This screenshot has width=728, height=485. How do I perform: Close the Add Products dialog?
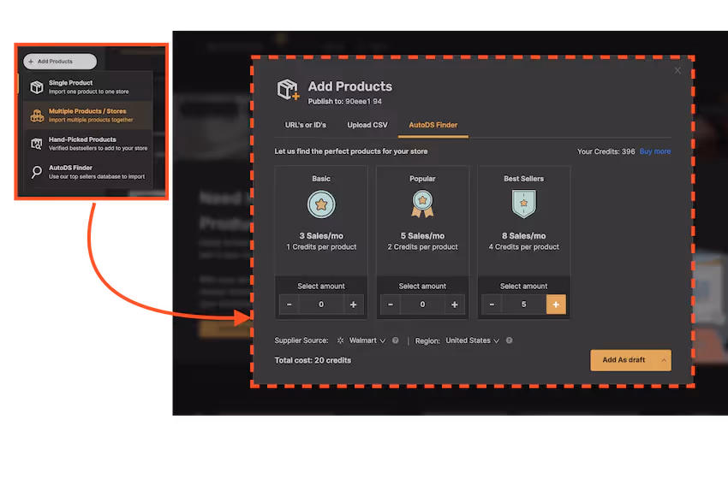tap(677, 70)
